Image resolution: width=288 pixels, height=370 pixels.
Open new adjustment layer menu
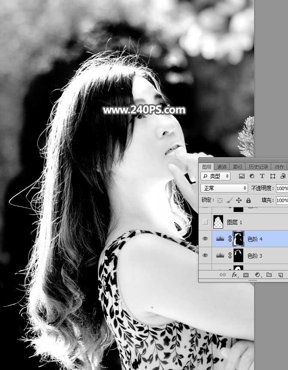point(258,275)
